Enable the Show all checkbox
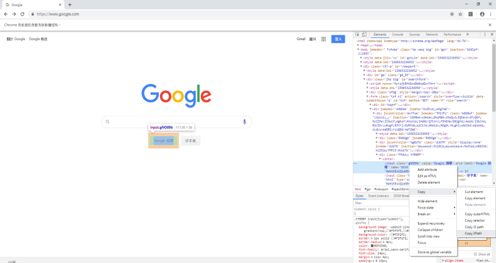This screenshot has width=496, height=263. 475,254
